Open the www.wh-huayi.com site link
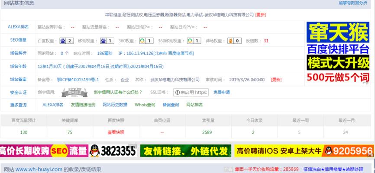The width and height of the screenshot is (375, 173). 39,170
